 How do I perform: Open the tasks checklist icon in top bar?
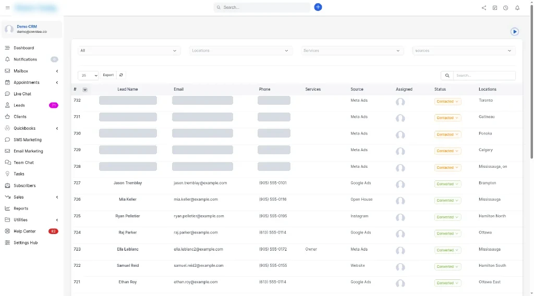click(x=494, y=8)
